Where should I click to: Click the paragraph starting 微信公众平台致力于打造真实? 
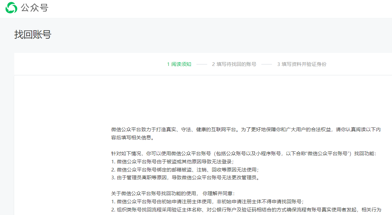pos(246,133)
